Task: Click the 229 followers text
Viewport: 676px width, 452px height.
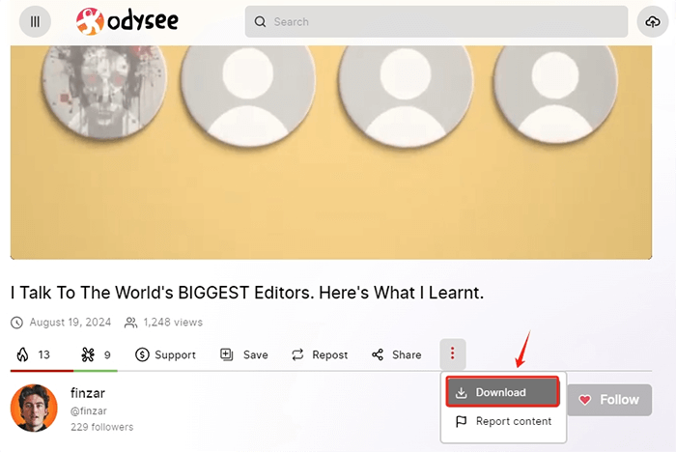Action: point(102,427)
